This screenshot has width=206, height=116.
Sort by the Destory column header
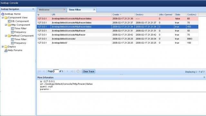tap(146, 14)
